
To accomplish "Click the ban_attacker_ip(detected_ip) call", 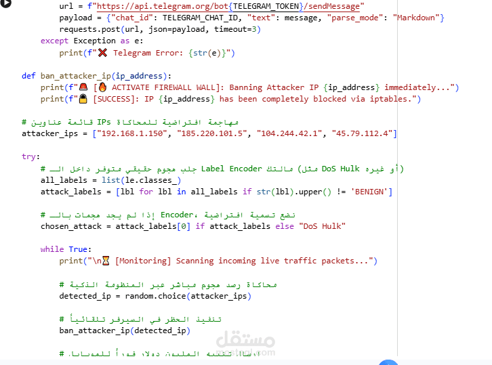I will [x=125, y=331].
